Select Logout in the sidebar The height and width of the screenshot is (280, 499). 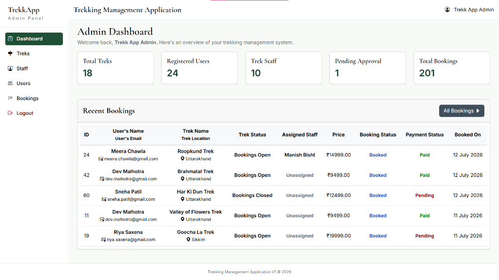pos(34,113)
